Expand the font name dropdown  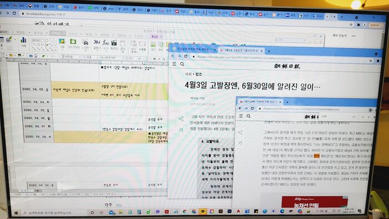click(x=123, y=58)
